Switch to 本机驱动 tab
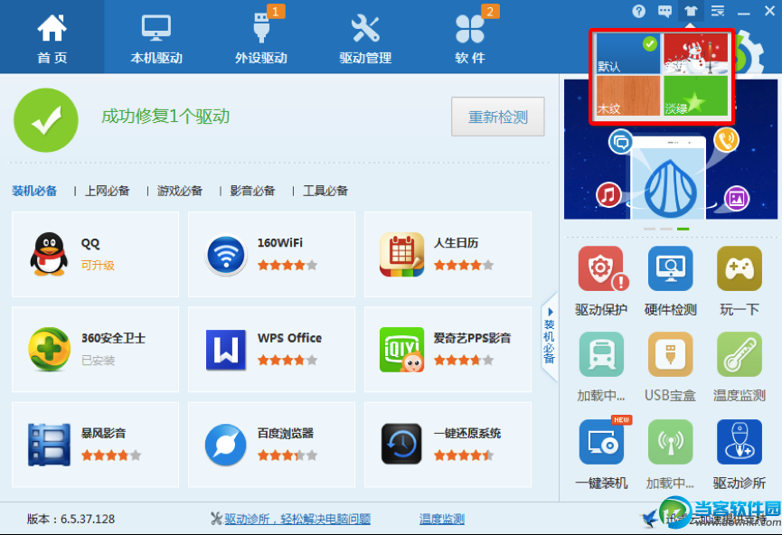 [156, 38]
